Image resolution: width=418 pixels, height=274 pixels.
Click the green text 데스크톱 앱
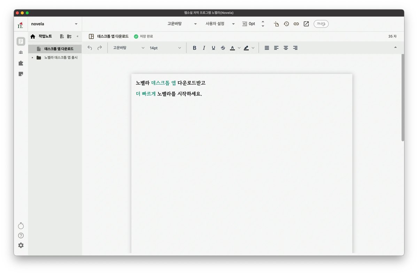click(x=164, y=83)
